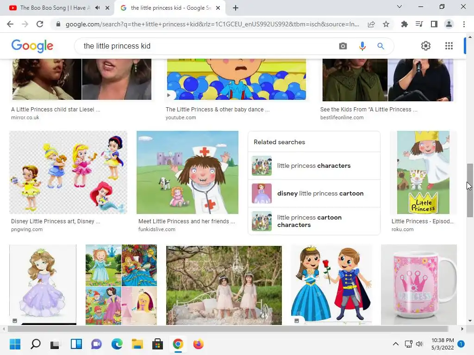Select the ball pit cartoon video thumbnail
This screenshot has width=474, height=355.
tap(237, 79)
